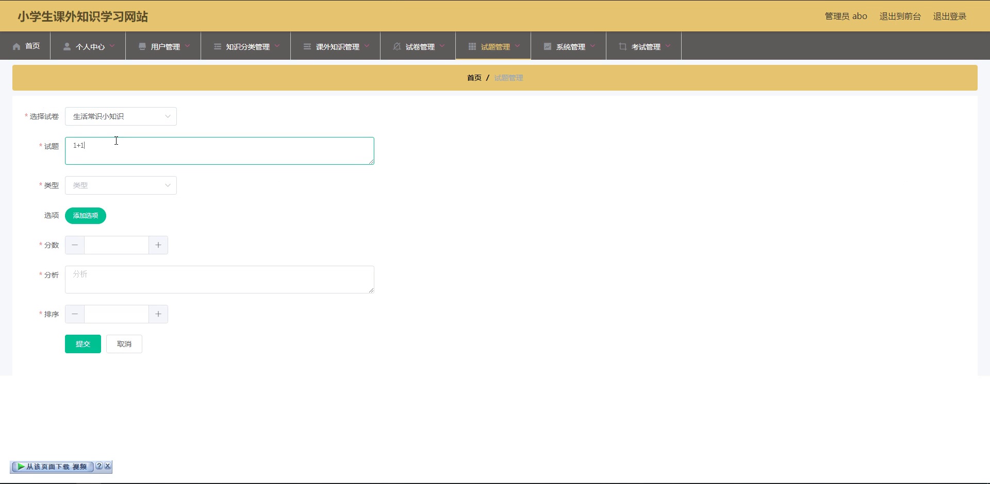Click the 从该页面下载视频 label
The image size is (990, 484).
coord(57,466)
